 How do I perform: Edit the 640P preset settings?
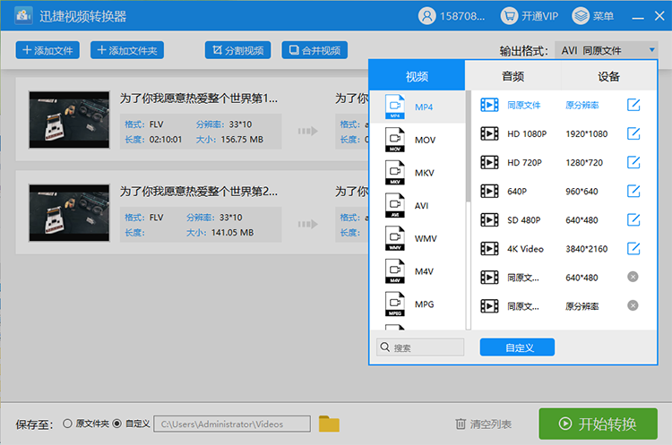click(x=633, y=191)
